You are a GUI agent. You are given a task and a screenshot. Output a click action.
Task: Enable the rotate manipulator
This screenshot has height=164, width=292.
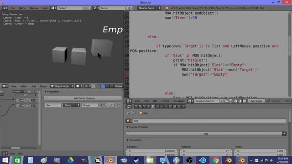tap(107, 86)
